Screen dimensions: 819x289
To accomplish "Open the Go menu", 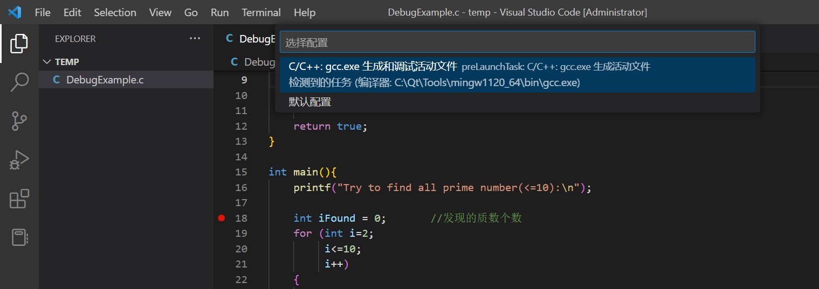I will pos(191,12).
